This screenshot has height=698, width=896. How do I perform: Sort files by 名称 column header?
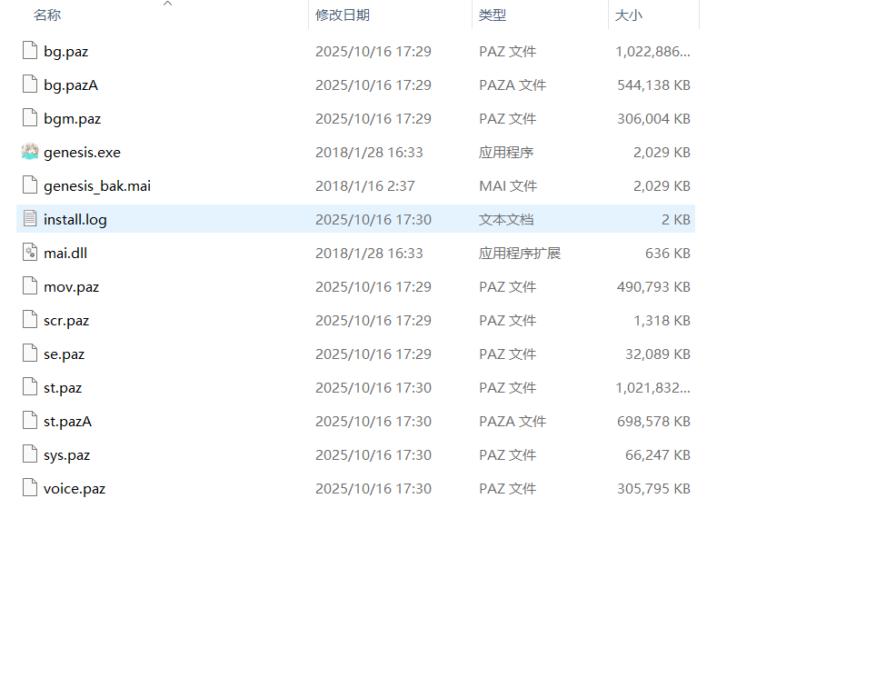coord(47,15)
